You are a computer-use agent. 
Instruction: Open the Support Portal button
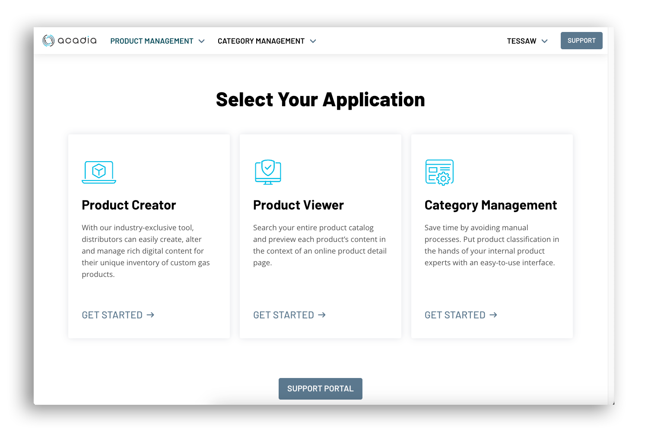click(320, 388)
